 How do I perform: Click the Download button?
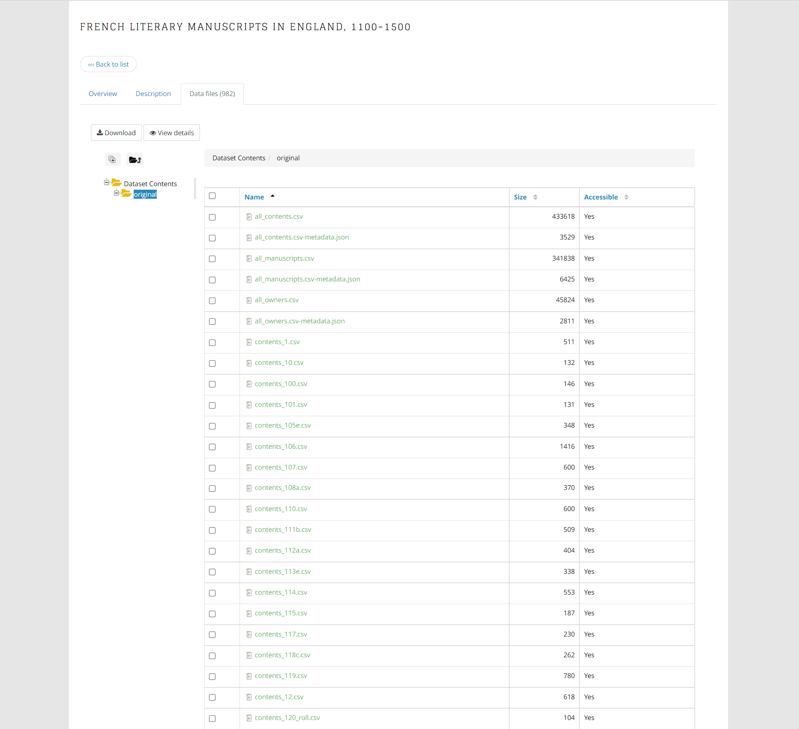click(x=116, y=133)
